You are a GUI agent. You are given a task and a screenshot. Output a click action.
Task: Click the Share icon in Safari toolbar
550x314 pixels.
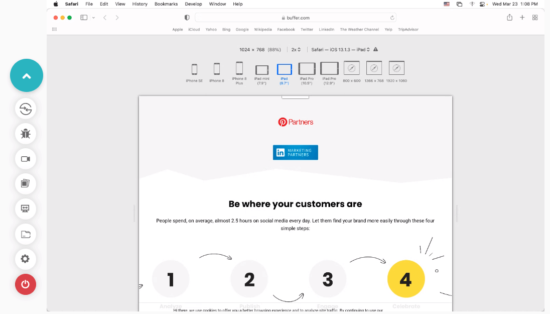tap(510, 18)
